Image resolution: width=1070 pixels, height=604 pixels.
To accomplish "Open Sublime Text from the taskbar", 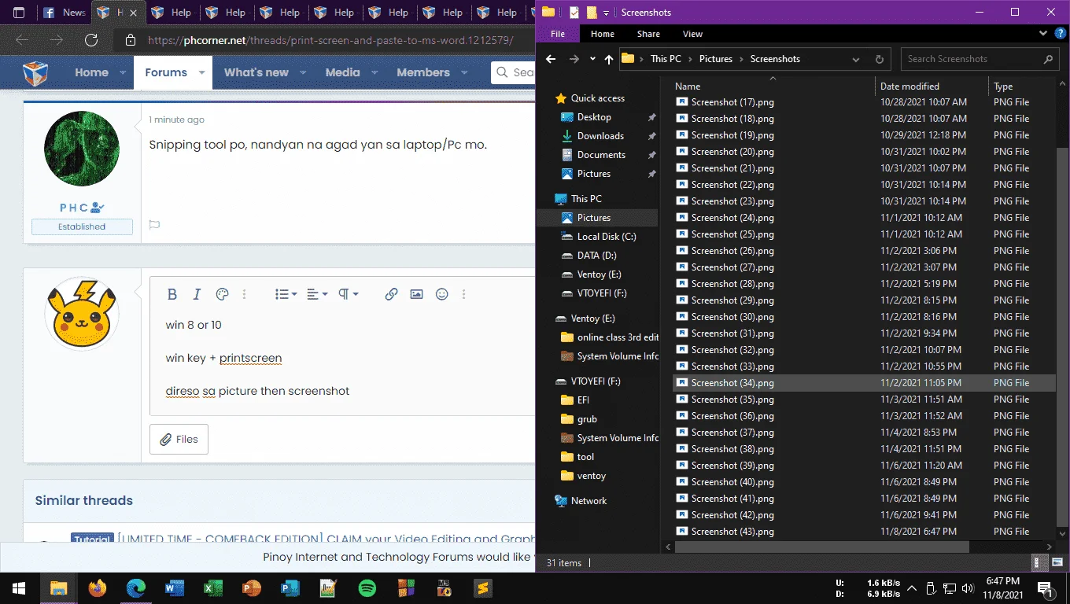I will (482, 588).
